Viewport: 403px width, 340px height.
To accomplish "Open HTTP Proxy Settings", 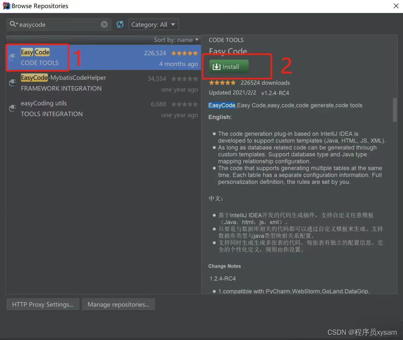I will 42,304.
